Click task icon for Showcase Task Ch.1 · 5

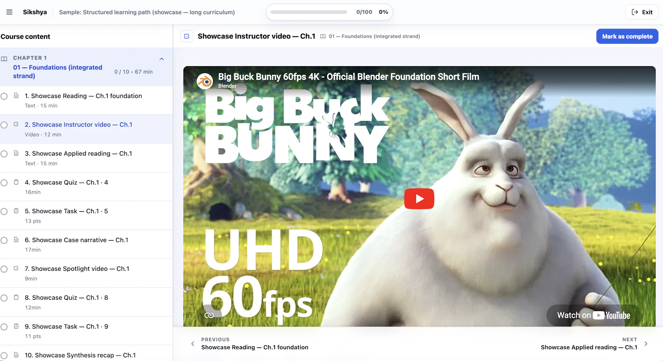[x=16, y=210]
